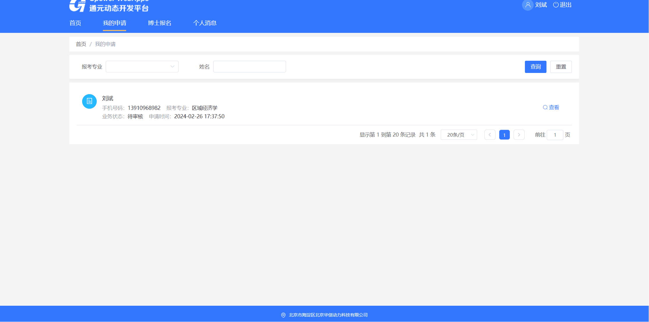
Task: Click the previous page arrow in pagination
Action: [490, 135]
